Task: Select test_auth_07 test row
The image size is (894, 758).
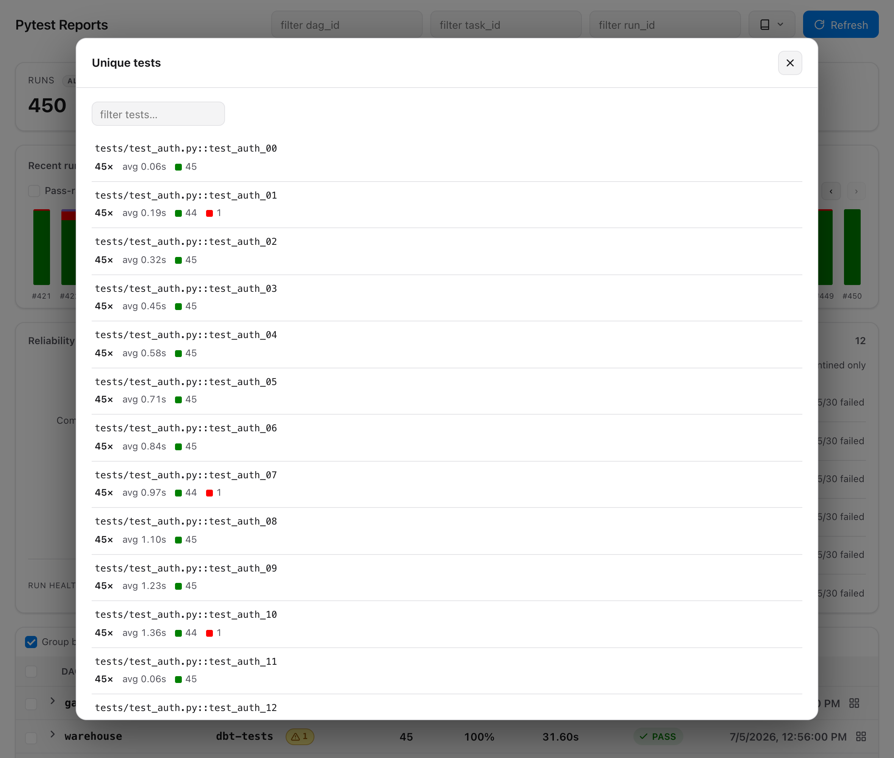Action: (x=447, y=484)
